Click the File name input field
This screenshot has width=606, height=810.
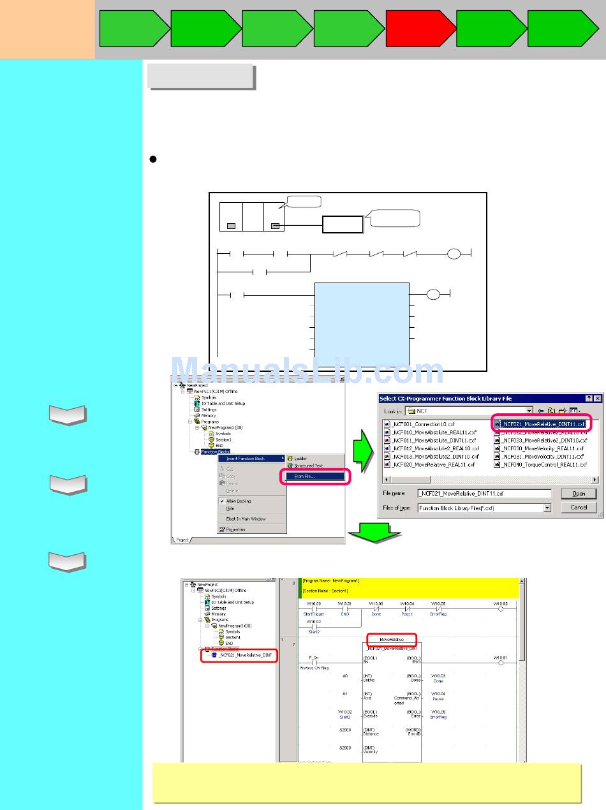(x=484, y=494)
